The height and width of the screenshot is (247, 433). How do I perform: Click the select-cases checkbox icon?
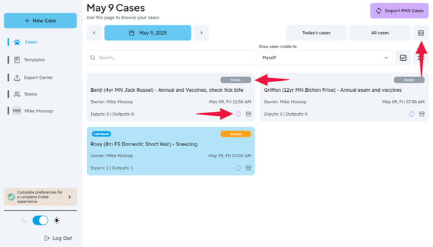(403, 58)
